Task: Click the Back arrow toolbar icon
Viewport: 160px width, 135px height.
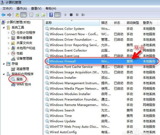Action: 3,15
